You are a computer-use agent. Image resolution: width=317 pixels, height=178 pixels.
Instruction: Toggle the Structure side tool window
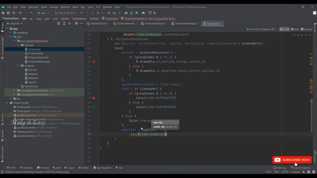[x=2, y=119]
